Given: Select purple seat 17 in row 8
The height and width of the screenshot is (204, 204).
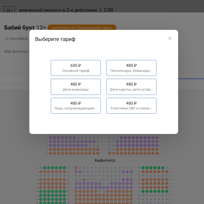Looking at the screenshot, I should coord(86,145).
